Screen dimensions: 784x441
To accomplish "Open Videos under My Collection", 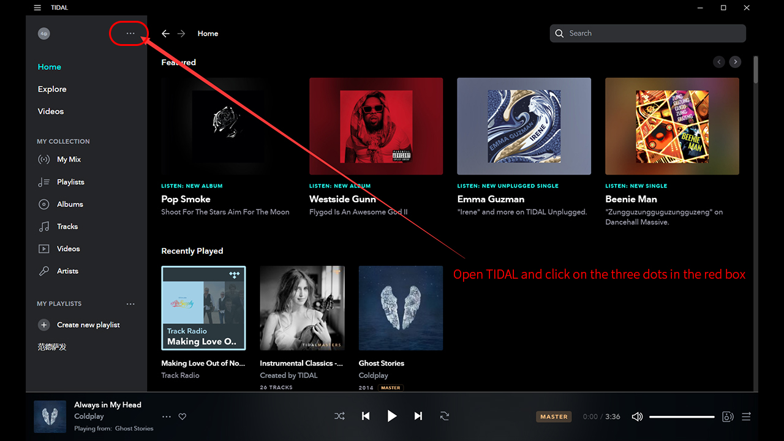I will pyautogui.click(x=59, y=249).
